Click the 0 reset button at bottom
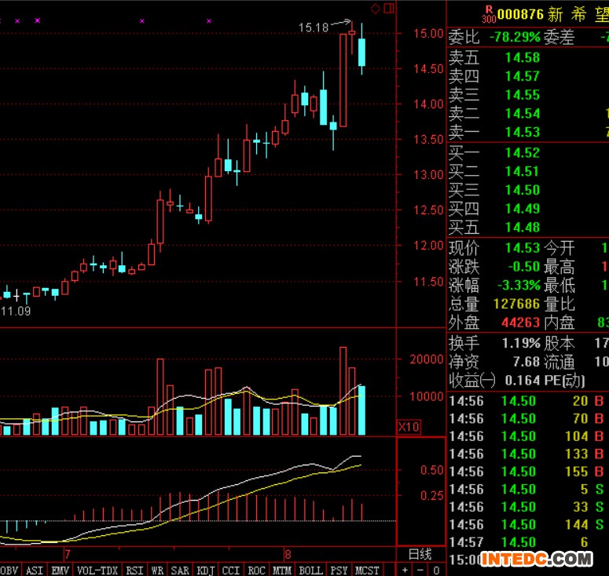 pyautogui.click(x=436, y=570)
